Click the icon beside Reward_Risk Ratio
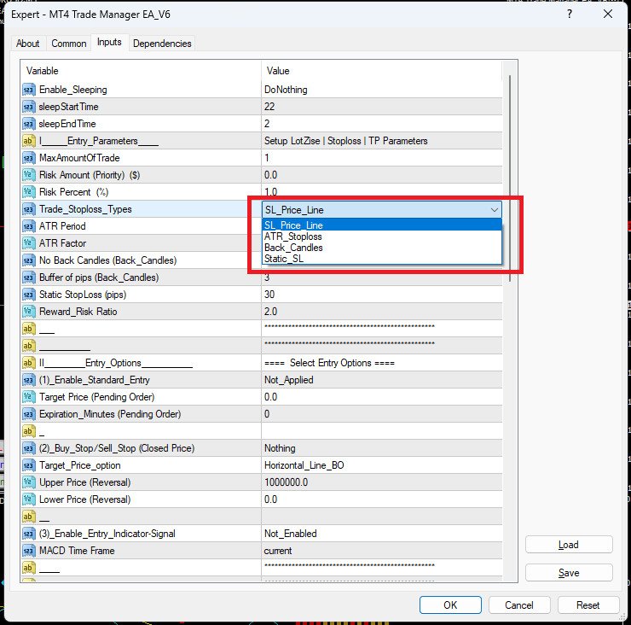 coord(28,312)
